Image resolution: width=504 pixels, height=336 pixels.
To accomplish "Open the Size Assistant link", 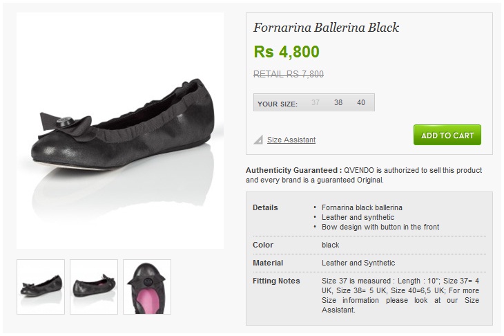I will click(291, 140).
